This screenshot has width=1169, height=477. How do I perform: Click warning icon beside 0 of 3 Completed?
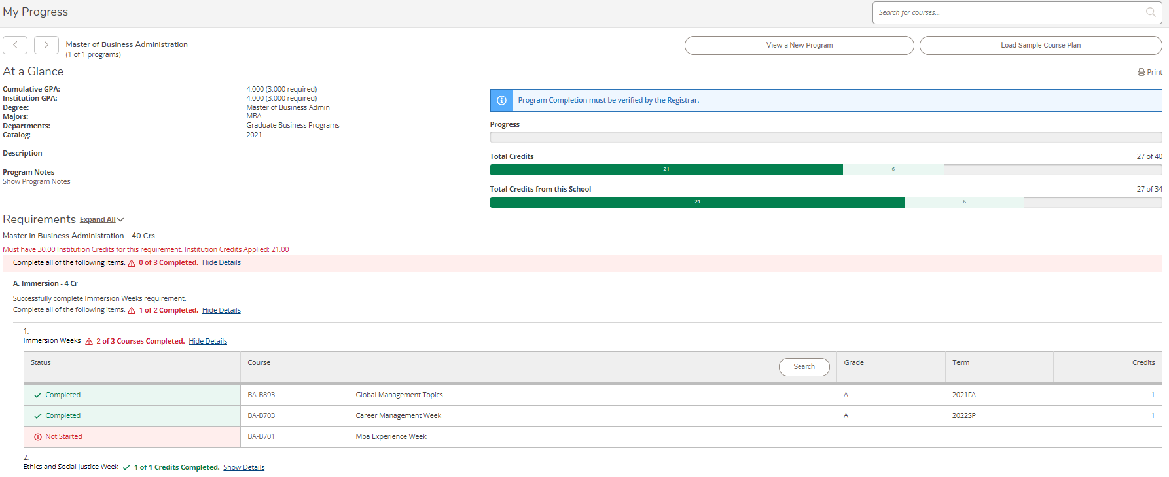pos(132,263)
